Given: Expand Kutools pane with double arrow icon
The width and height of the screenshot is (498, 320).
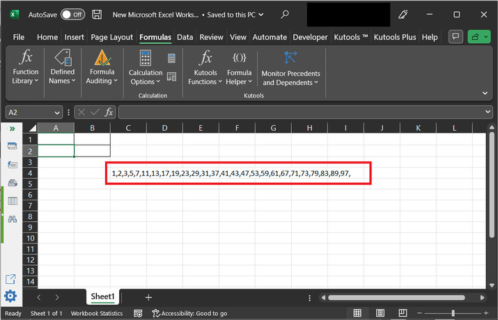Looking at the screenshot, I should coord(12,129).
